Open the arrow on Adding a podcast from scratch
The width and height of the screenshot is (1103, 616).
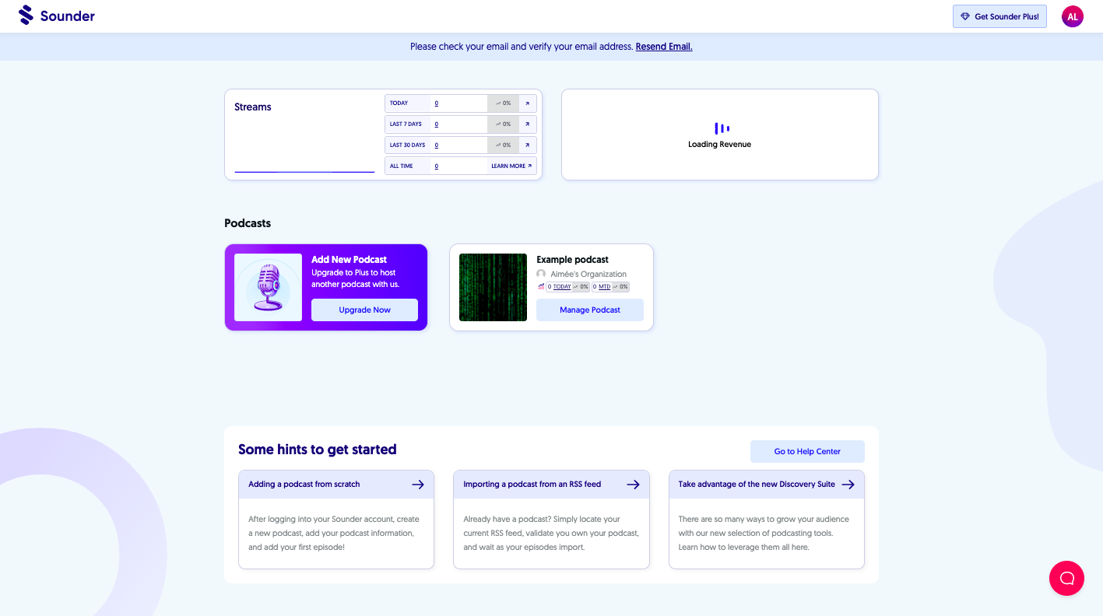[418, 484]
